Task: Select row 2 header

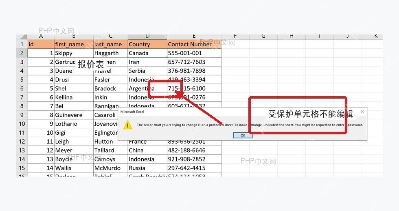Action: pos(22,53)
